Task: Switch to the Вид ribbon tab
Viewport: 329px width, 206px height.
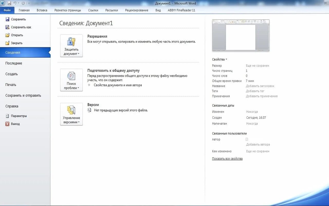Action: [x=158, y=10]
